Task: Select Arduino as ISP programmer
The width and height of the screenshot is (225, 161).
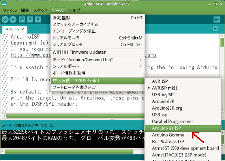Action: coord(183,128)
